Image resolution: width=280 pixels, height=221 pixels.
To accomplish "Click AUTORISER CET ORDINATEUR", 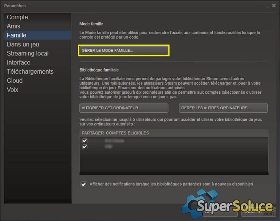I will (124, 108).
